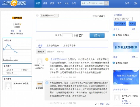This screenshot has width=140, height=107.
Task: Click the 94 followed count
Action: click(20, 31)
